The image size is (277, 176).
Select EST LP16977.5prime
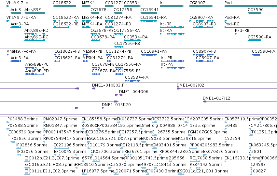click(85, 175)
